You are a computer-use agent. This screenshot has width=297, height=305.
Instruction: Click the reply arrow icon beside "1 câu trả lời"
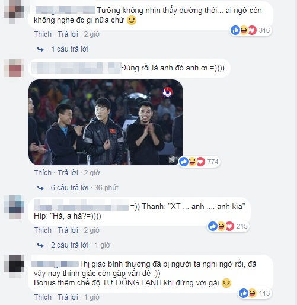(x=40, y=49)
